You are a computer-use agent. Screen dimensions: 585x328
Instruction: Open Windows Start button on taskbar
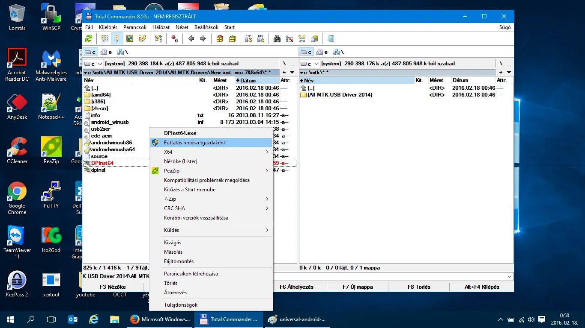(10, 319)
